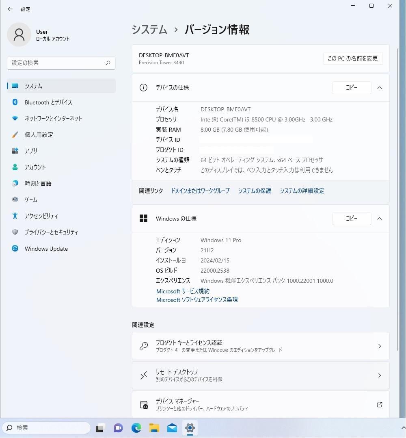
Task: Launch Microsoft Edge from the taskbar
Action: (136, 428)
